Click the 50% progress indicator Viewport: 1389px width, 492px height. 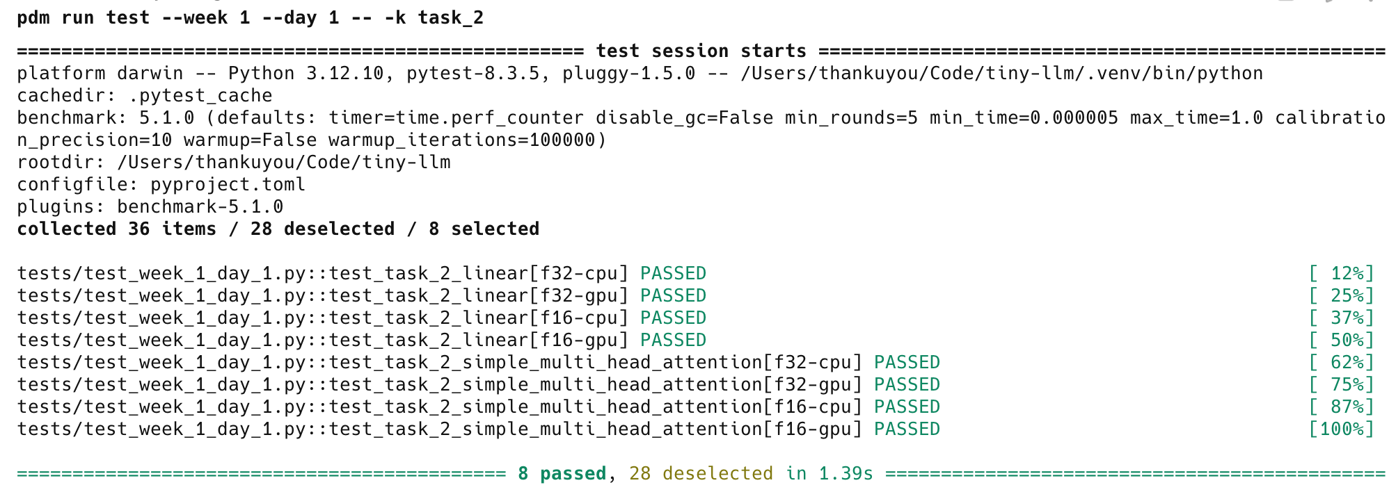point(1341,340)
